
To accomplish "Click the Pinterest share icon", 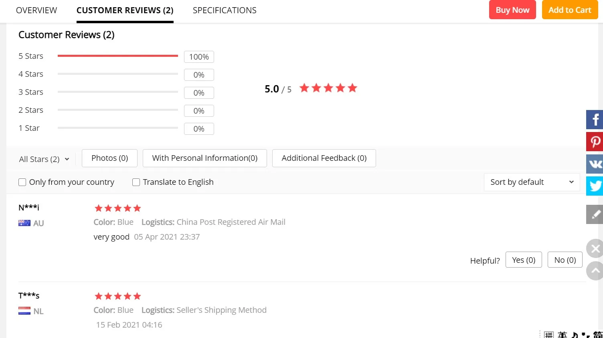I will tap(595, 142).
